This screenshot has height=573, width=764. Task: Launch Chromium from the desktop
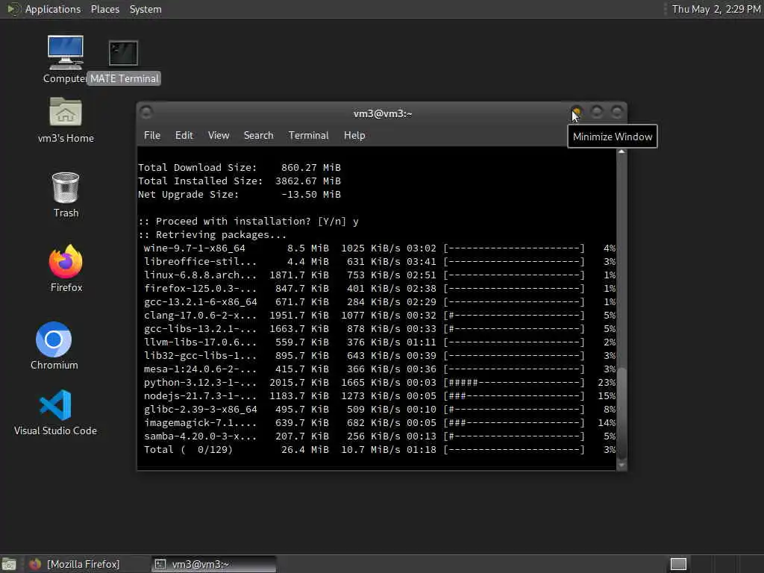[54, 346]
